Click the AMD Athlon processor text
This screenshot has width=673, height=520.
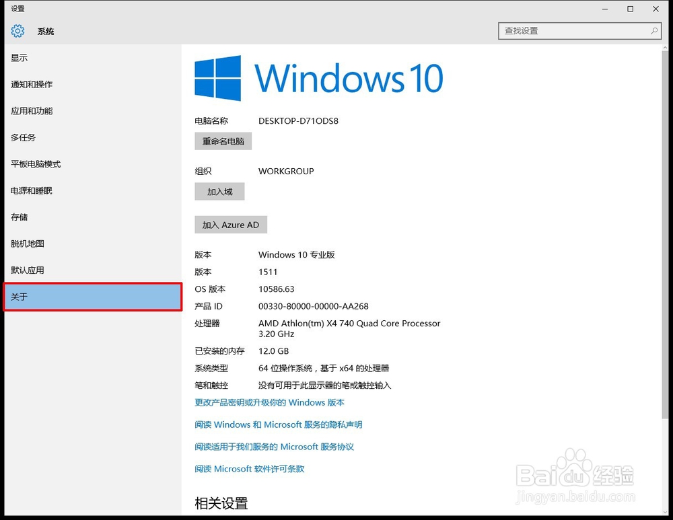point(349,329)
